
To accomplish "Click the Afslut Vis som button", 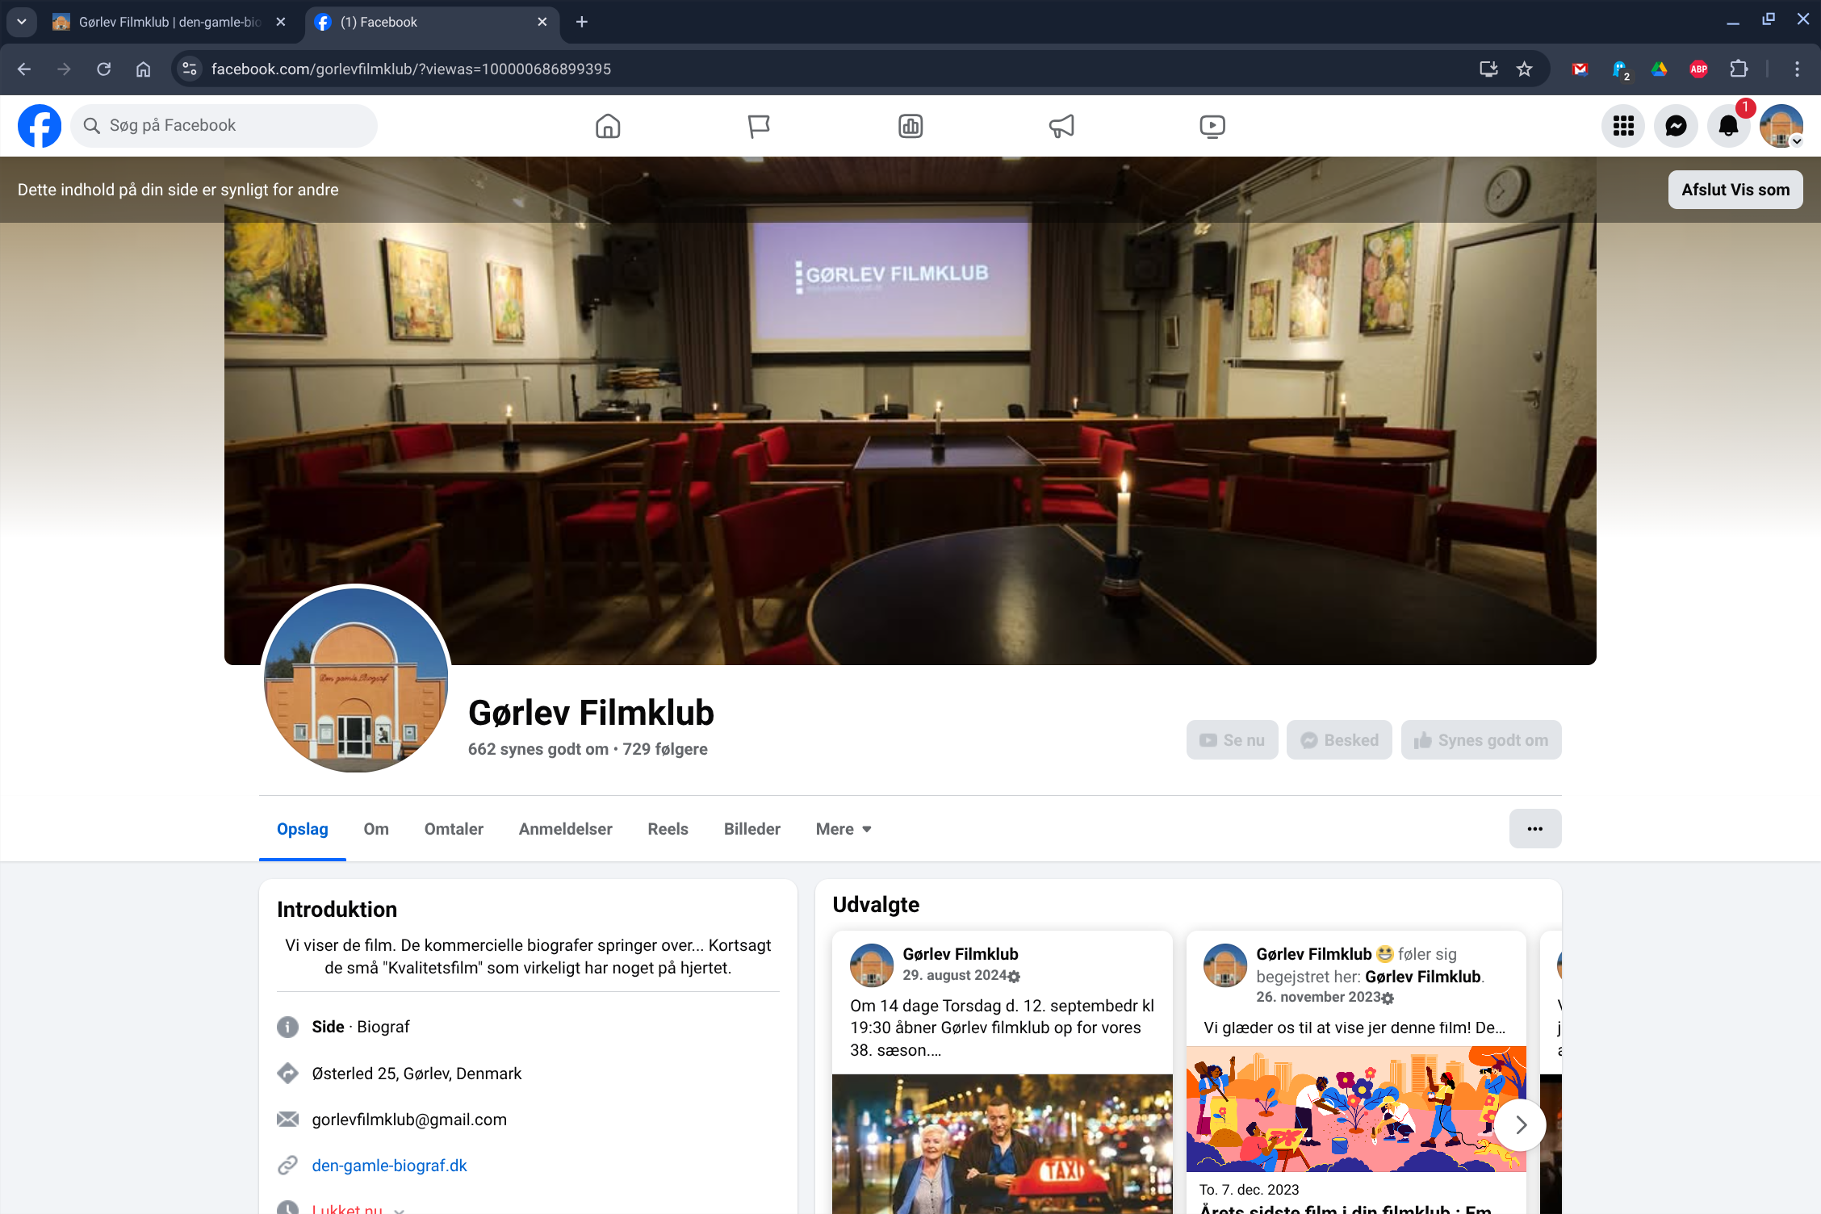I will click(x=1735, y=190).
